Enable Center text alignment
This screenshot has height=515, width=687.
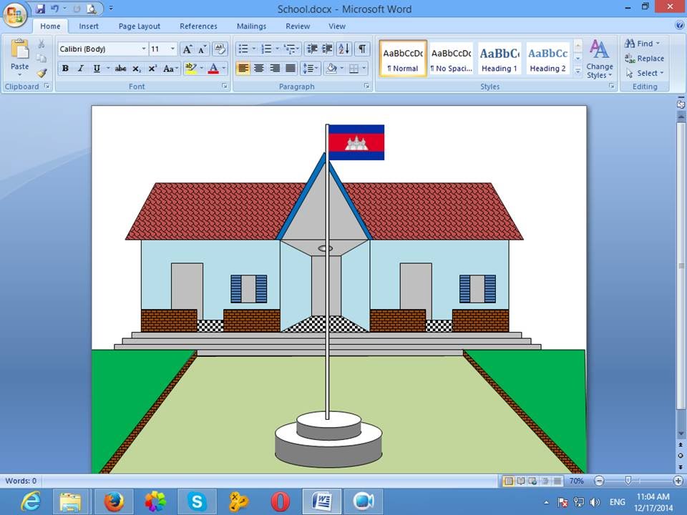pyautogui.click(x=258, y=68)
